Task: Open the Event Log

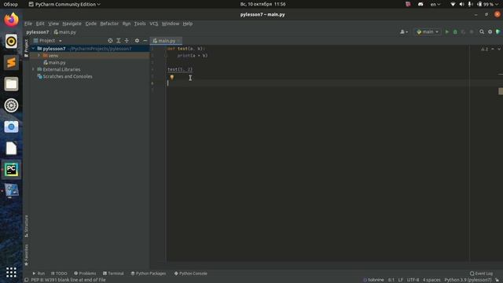Action: click(x=481, y=274)
